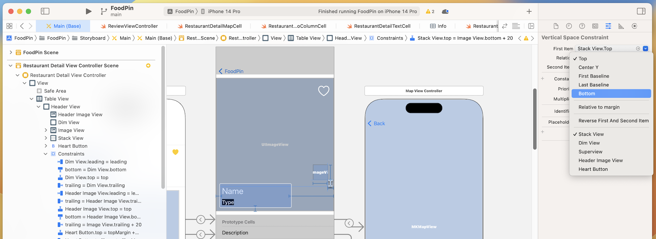Switch to the ReviewViewController tab

(x=133, y=26)
